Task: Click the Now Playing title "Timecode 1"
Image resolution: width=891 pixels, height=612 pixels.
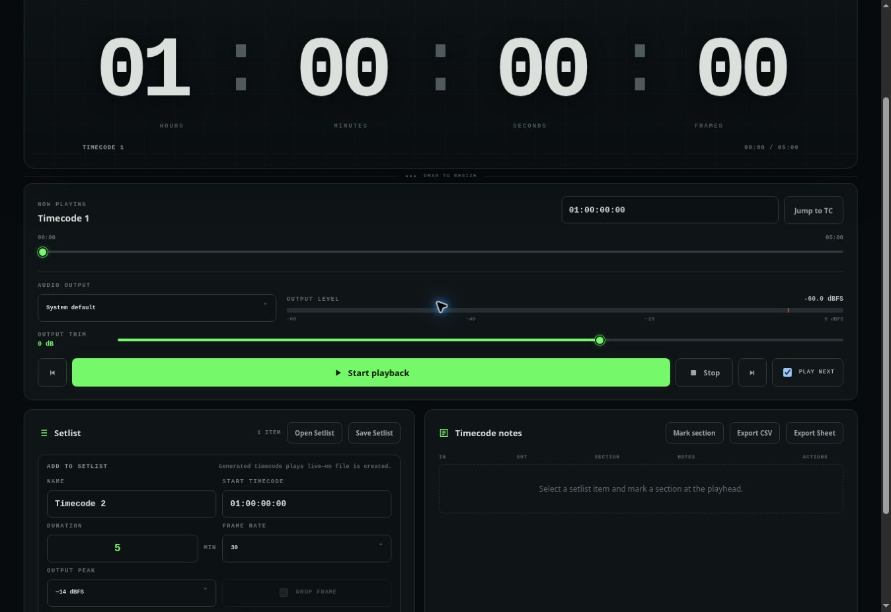Action: click(63, 218)
